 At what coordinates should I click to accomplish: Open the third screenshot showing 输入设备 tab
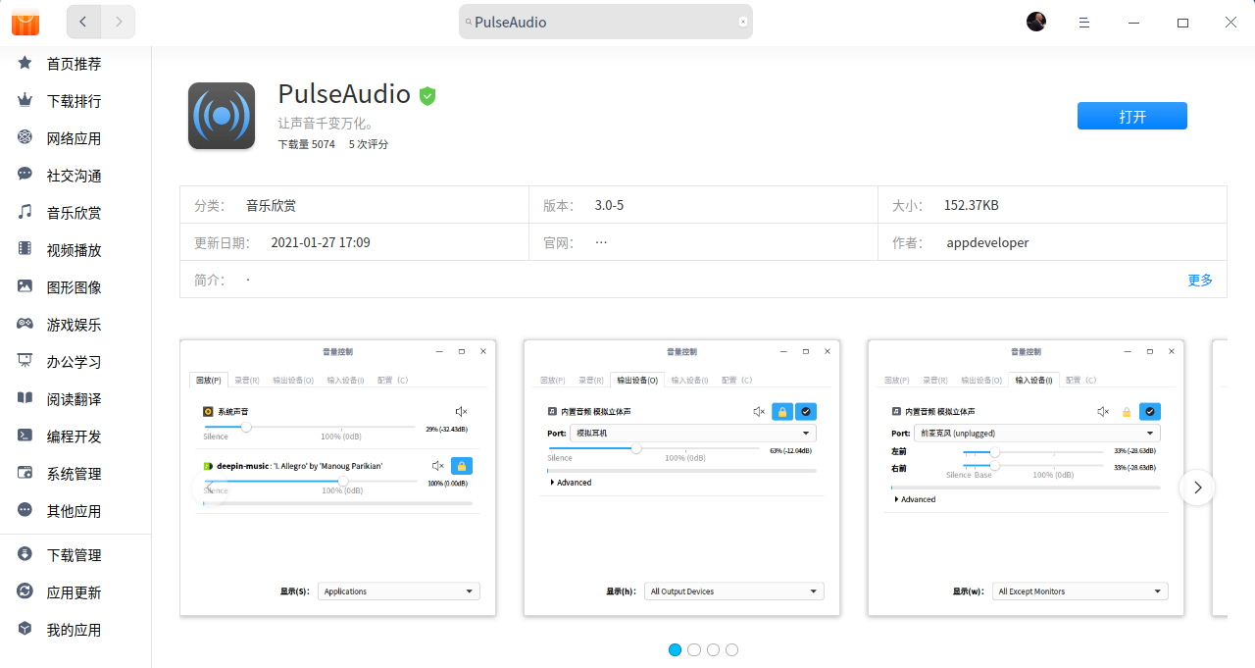(x=1027, y=478)
